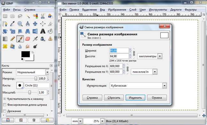The width and height of the screenshot is (207, 125).
Task: Select the Smudge tool
Action: click(x=28, y=46)
